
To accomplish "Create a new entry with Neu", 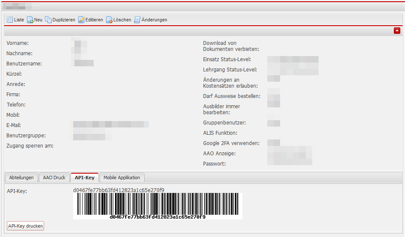I will pyautogui.click(x=30, y=20).
